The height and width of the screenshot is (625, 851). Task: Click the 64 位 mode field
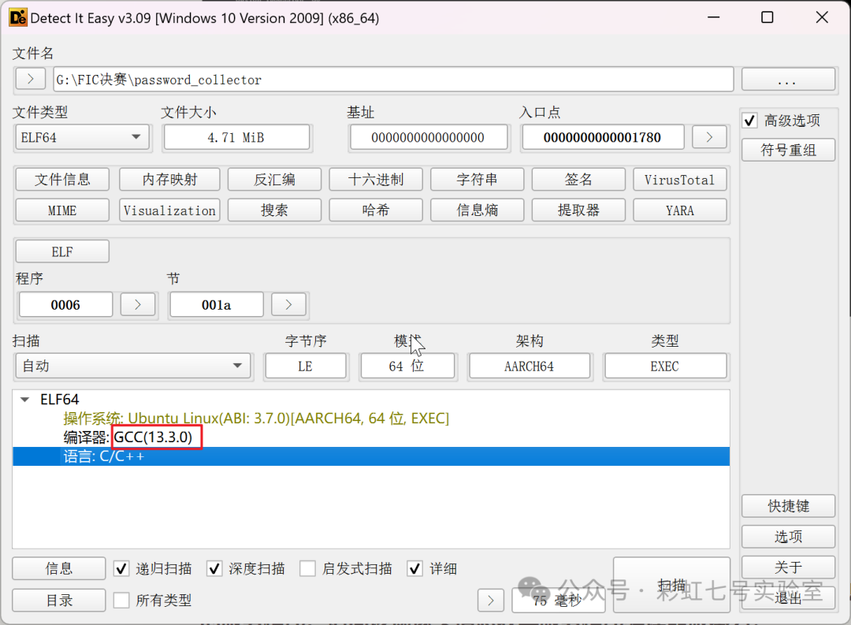(x=407, y=366)
